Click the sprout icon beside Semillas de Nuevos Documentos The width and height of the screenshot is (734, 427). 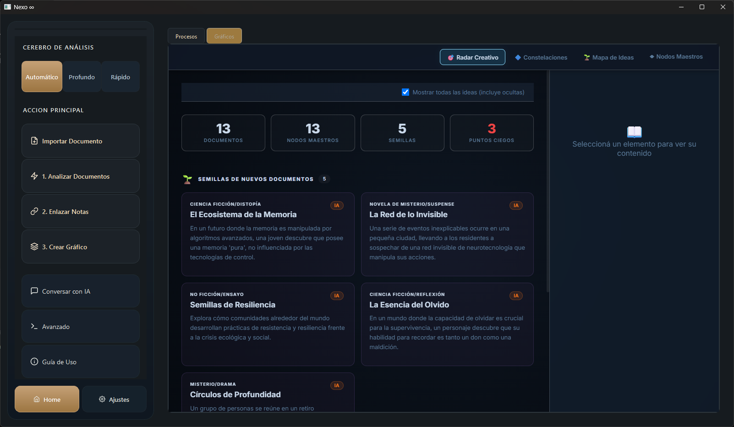pos(187,179)
